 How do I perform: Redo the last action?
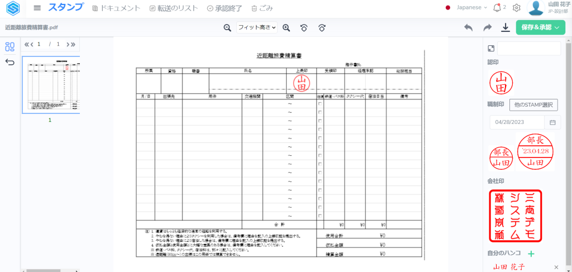(487, 27)
